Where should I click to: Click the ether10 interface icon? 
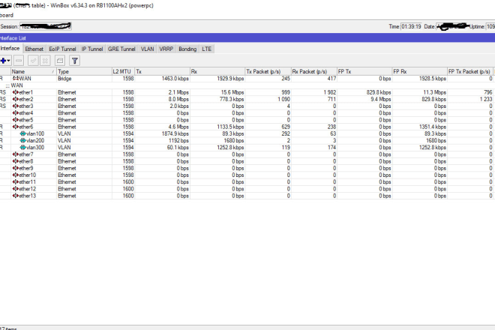16,175
